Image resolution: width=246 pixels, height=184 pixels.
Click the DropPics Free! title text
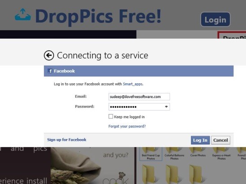coord(98,16)
